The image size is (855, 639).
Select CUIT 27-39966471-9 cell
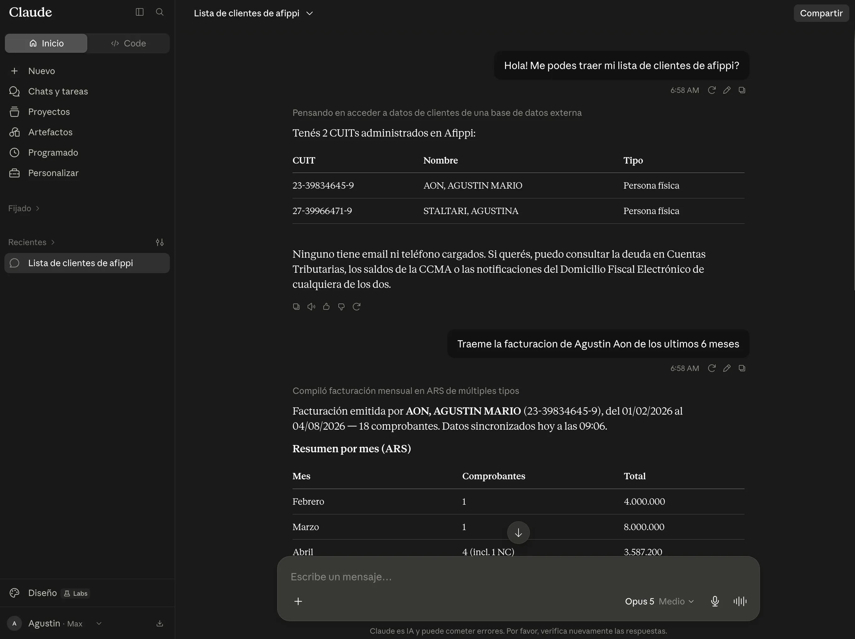point(322,211)
